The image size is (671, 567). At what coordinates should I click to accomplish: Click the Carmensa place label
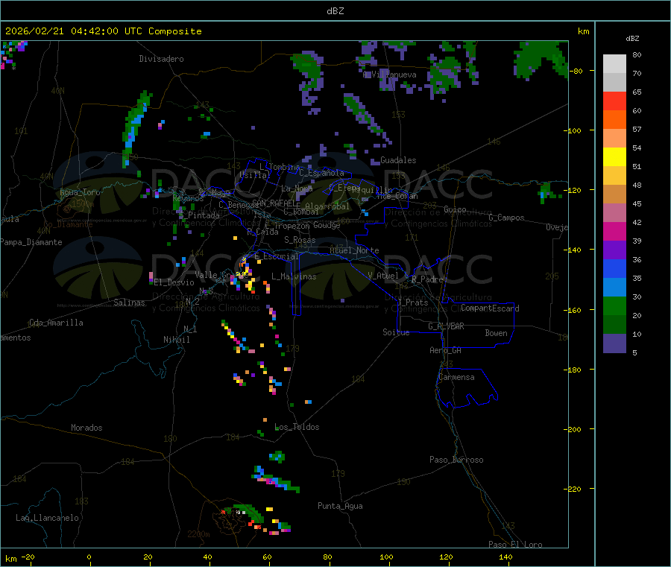[x=456, y=377]
